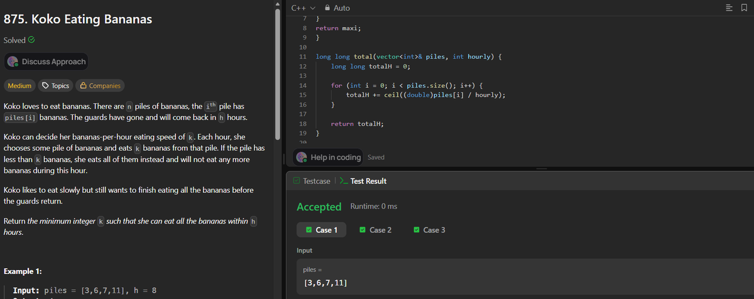This screenshot has height=299, width=754.
Task: Click the Case 3 green check icon
Action: point(417,230)
